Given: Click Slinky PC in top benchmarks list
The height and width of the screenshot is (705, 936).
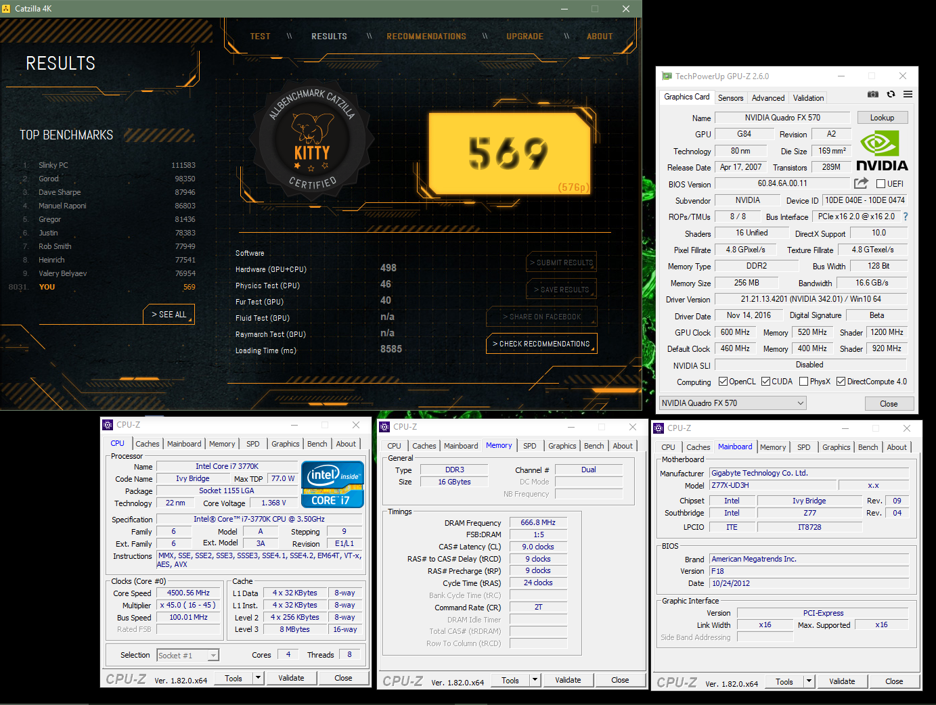Looking at the screenshot, I should 108,165.
